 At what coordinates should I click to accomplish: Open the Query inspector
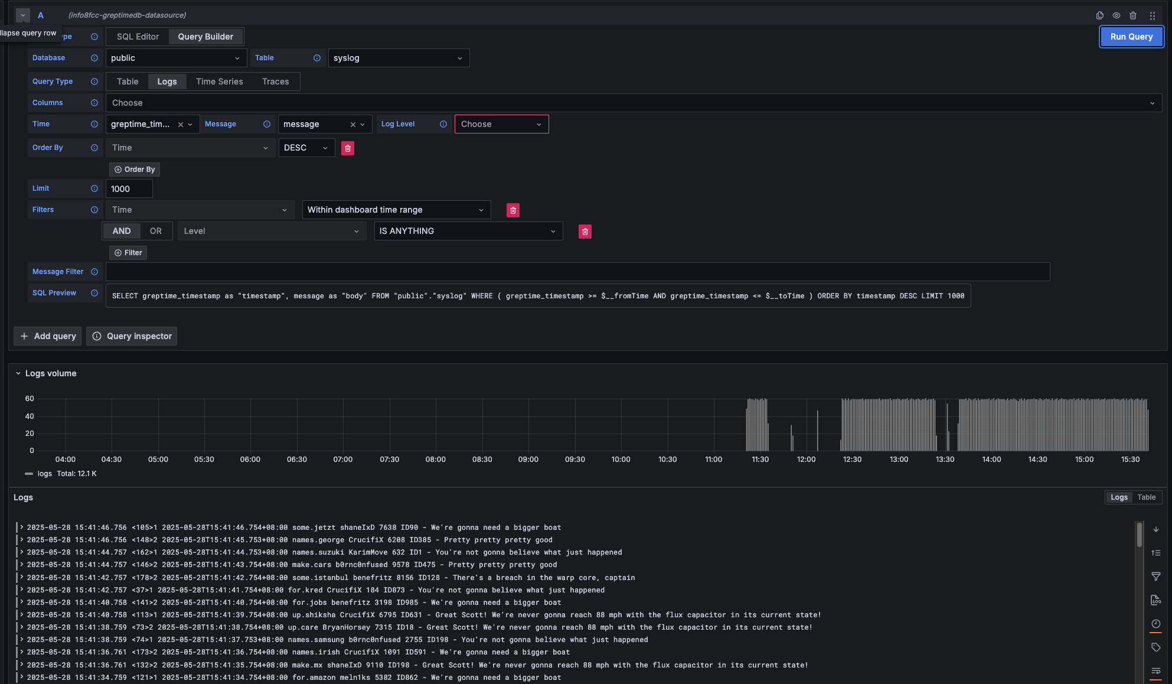132,336
